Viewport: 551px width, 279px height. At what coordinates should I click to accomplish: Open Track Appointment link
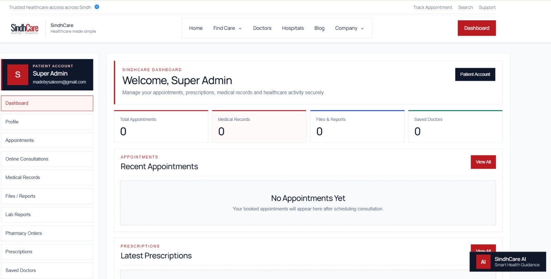coord(433,7)
